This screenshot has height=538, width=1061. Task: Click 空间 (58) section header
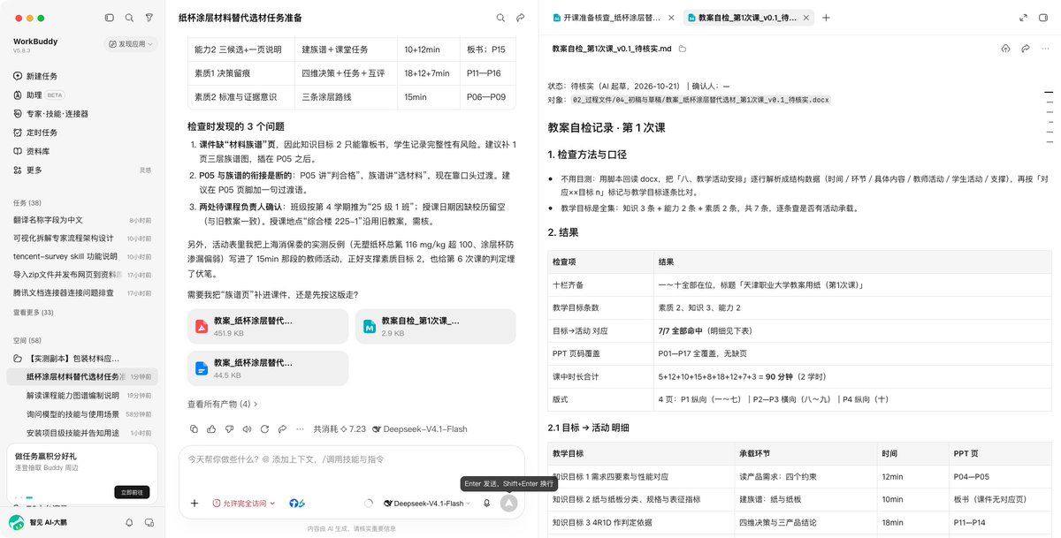(x=27, y=340)
